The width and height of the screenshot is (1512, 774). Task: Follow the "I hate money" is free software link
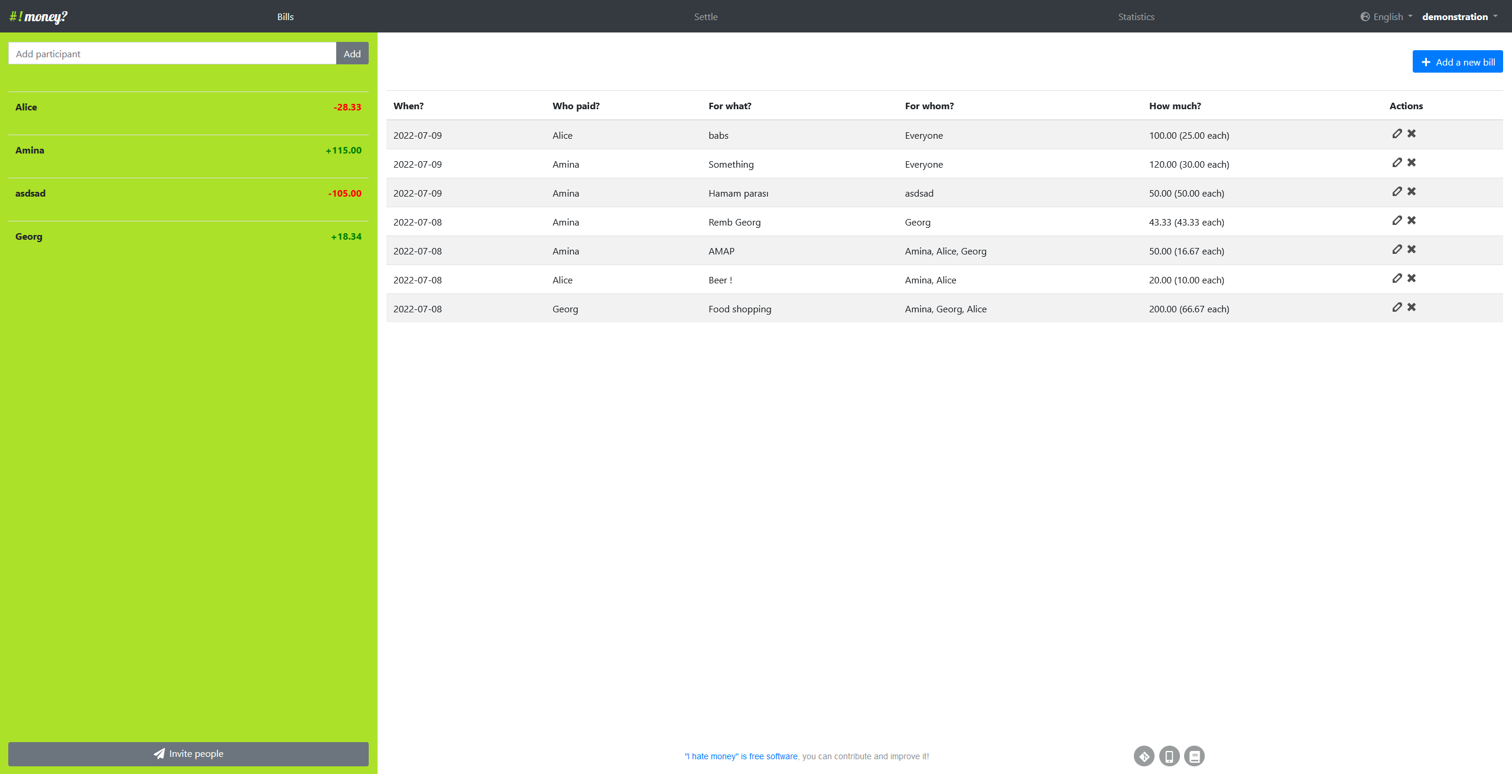(740, 756)
